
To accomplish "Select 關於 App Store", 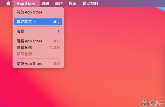I will [38, 12].
